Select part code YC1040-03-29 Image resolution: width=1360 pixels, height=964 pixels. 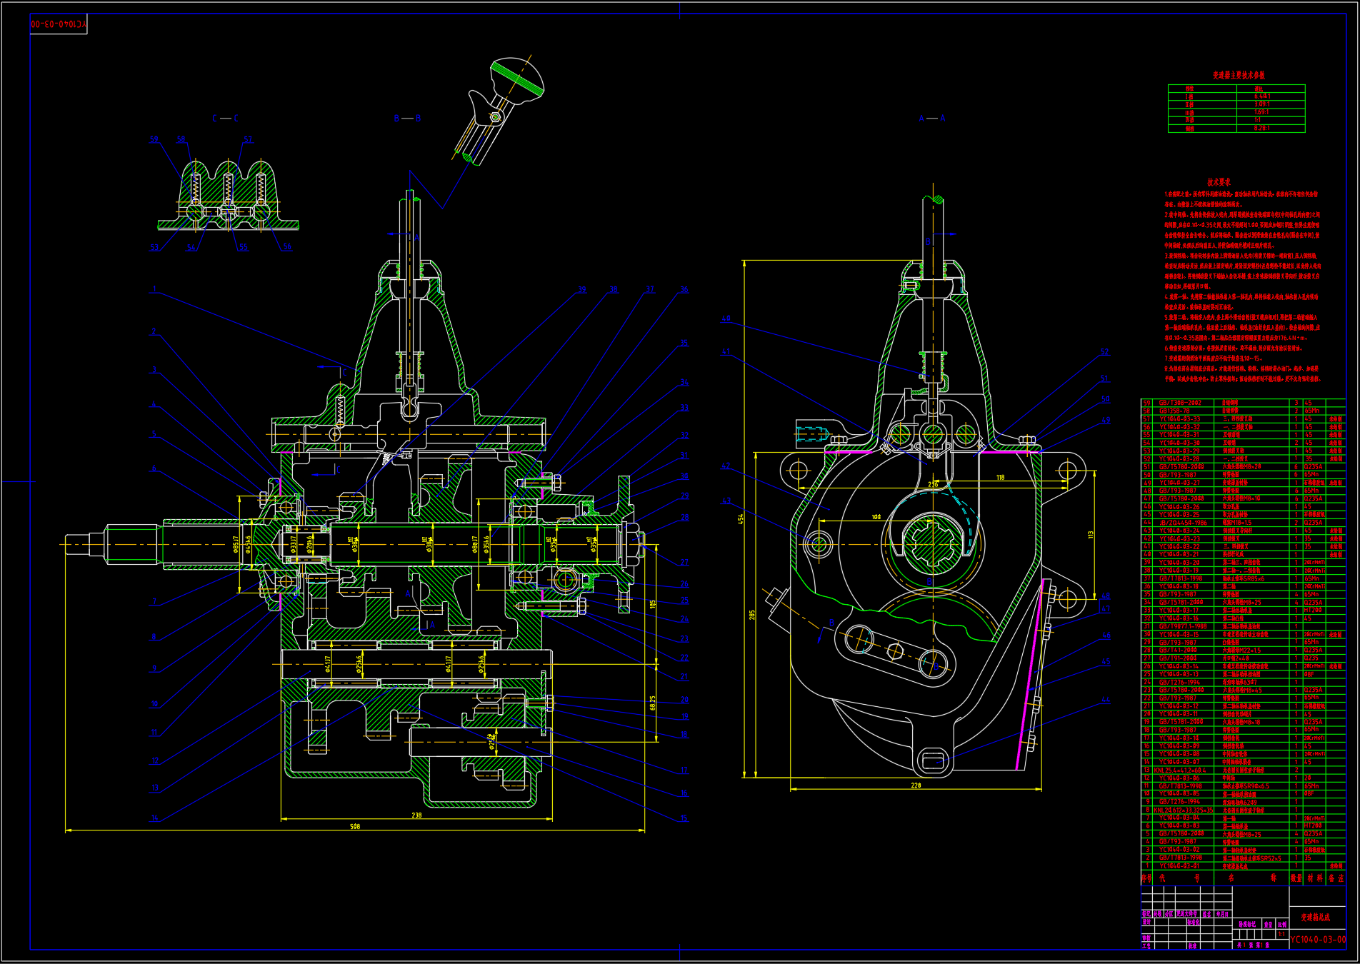1180,451
